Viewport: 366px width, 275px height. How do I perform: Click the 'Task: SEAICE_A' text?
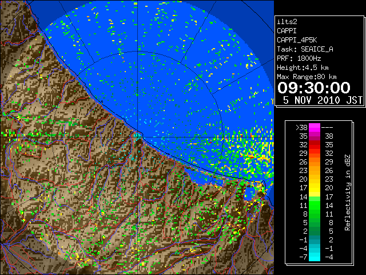[x=305, y=49]
